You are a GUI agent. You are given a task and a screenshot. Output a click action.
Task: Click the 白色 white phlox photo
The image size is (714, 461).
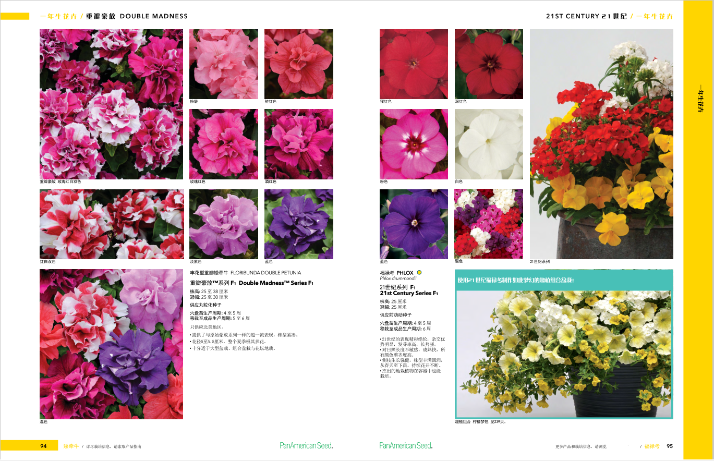click(489, 144)
